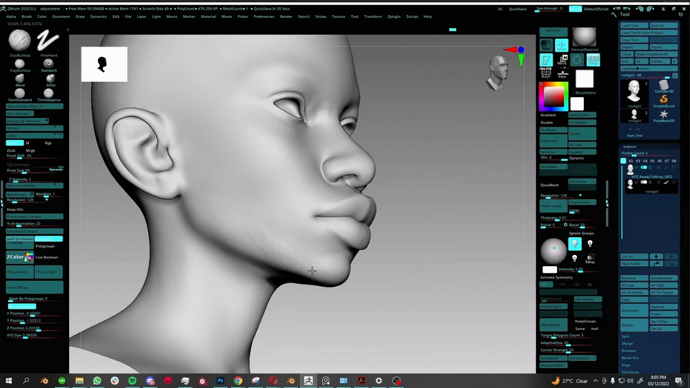Click the white secondary color swatch
This screenshot has width=690, height=388.
point(577,104)
